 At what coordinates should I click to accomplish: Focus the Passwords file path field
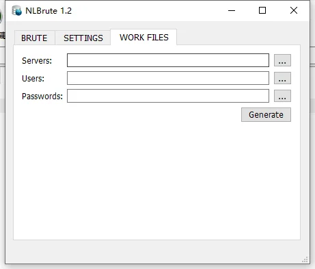point(168,96)
